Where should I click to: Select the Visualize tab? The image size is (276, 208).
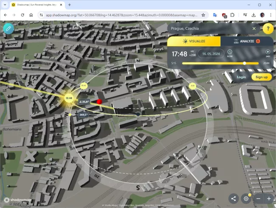coord(194,41)
